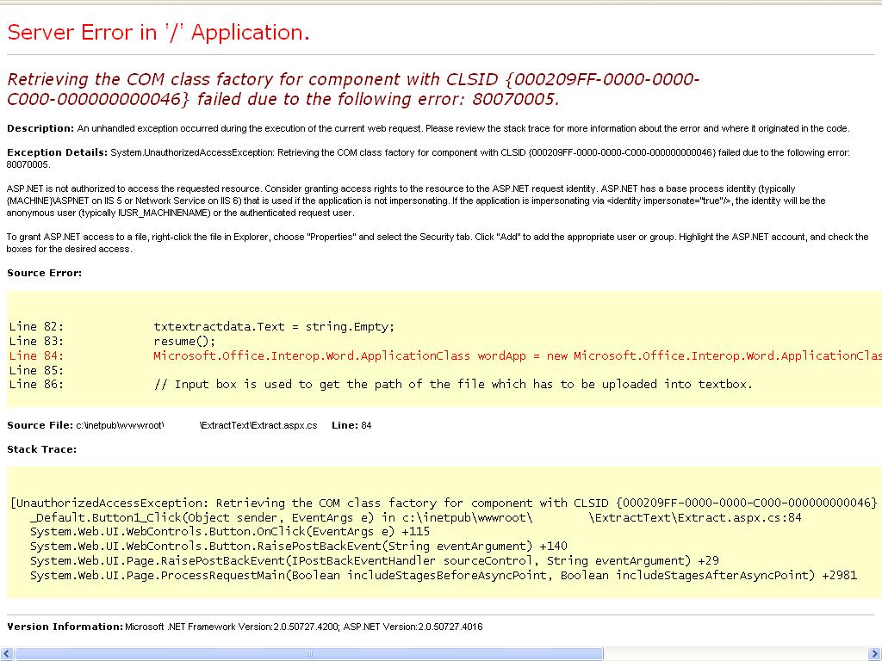The image size is (882, 661).
Task: Click the Button.OnClick(EventArgs e) +115 line
Action: click(229, 532)
